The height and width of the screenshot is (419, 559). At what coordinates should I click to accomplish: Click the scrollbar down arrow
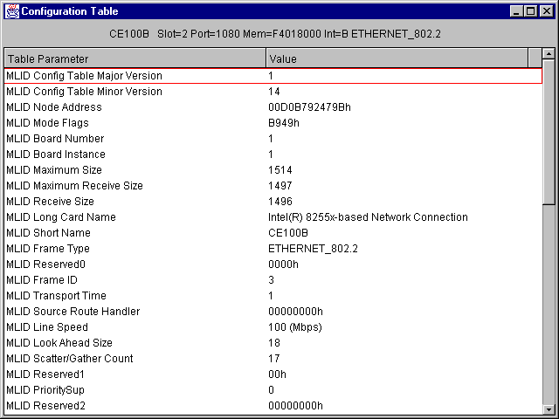click(549, 408)
